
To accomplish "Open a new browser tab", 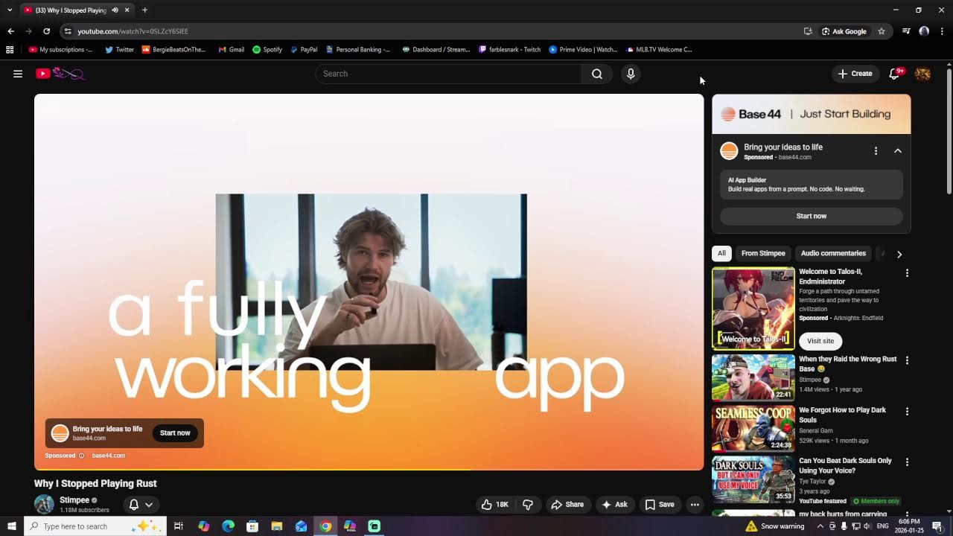I will click(x=144, y=10).
